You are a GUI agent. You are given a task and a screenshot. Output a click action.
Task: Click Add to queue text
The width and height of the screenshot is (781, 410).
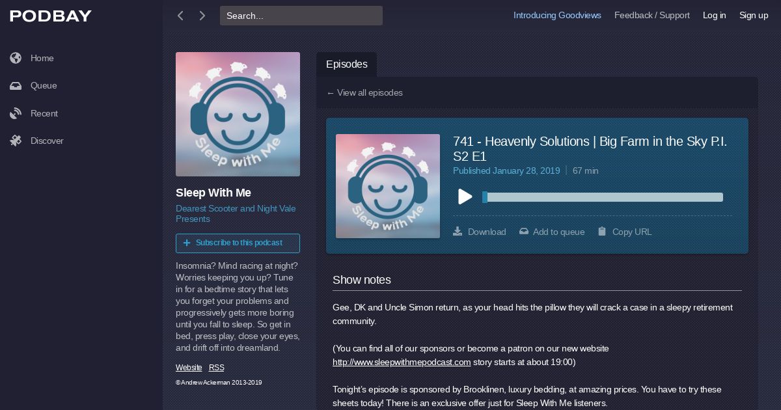coord(558,232)
